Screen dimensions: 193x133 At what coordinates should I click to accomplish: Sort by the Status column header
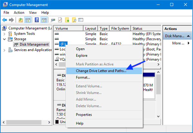[146, 28]
